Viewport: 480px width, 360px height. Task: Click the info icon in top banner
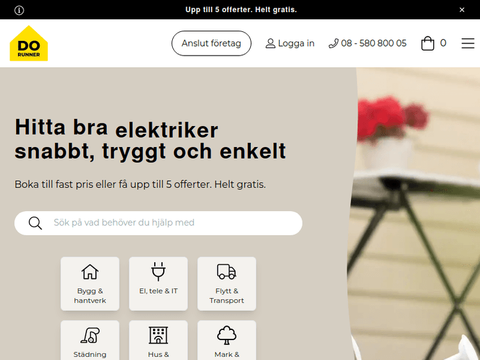point(19,10)
